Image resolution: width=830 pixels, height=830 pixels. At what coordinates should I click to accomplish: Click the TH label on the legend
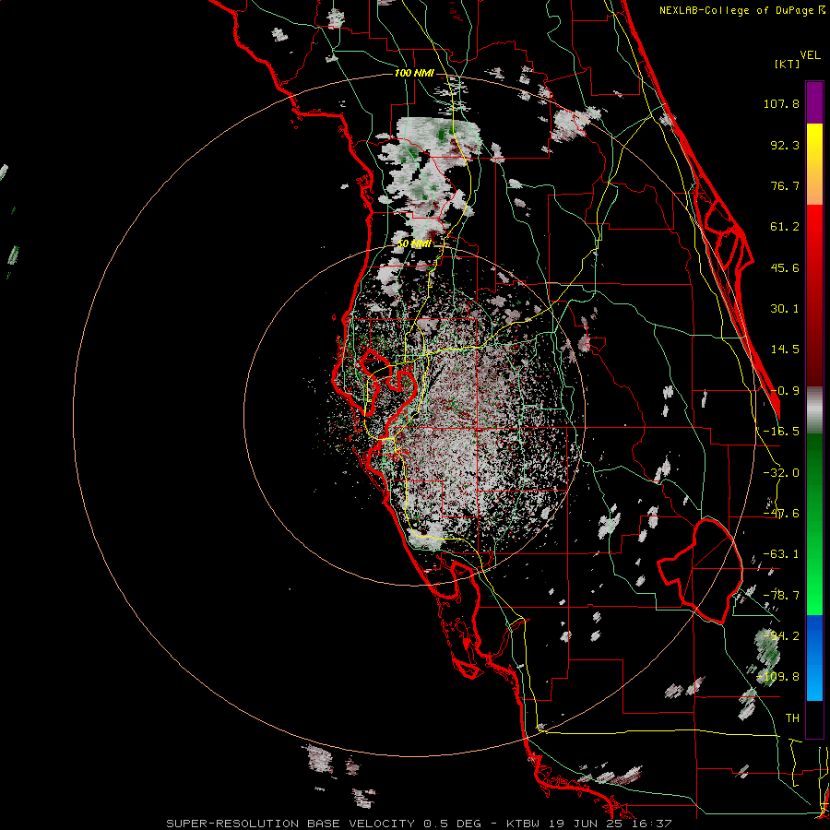792,718
